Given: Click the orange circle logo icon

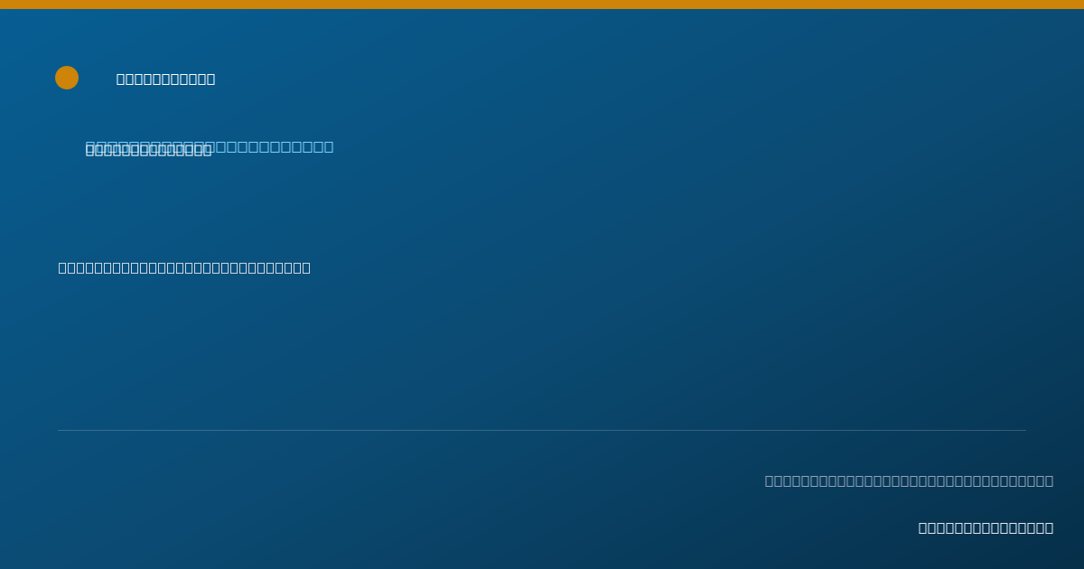Looking at the screenshot, I should tap(67, 78).
